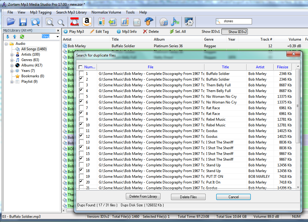Image resolution: width=308 pixels, height=222 pixels.
Task: Expand the Artists (100) node
Action: [x=12, y=55]
